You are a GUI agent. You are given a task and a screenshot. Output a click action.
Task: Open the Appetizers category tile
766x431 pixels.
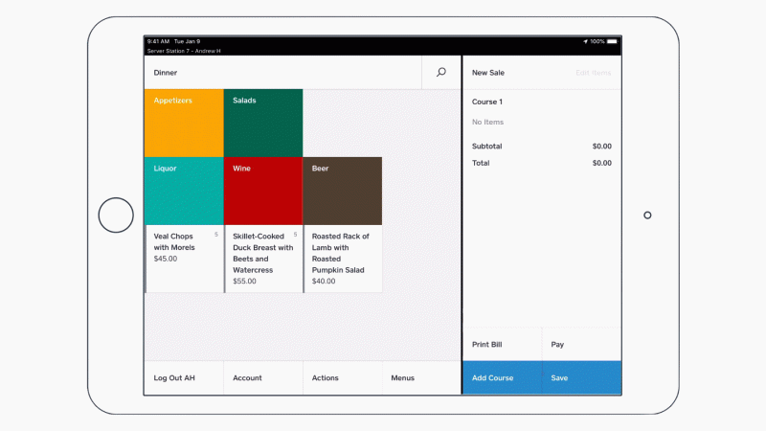tap(183, 123)
